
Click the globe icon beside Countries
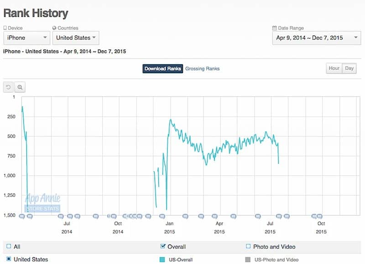click(54, 28)
